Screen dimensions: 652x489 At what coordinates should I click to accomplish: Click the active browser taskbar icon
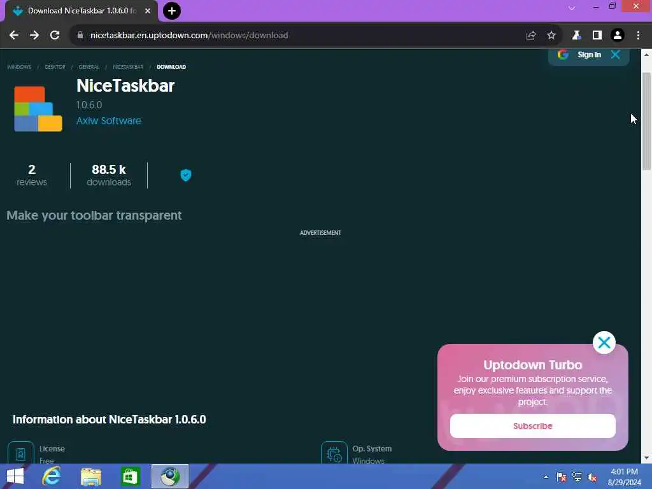click(169, 476)
